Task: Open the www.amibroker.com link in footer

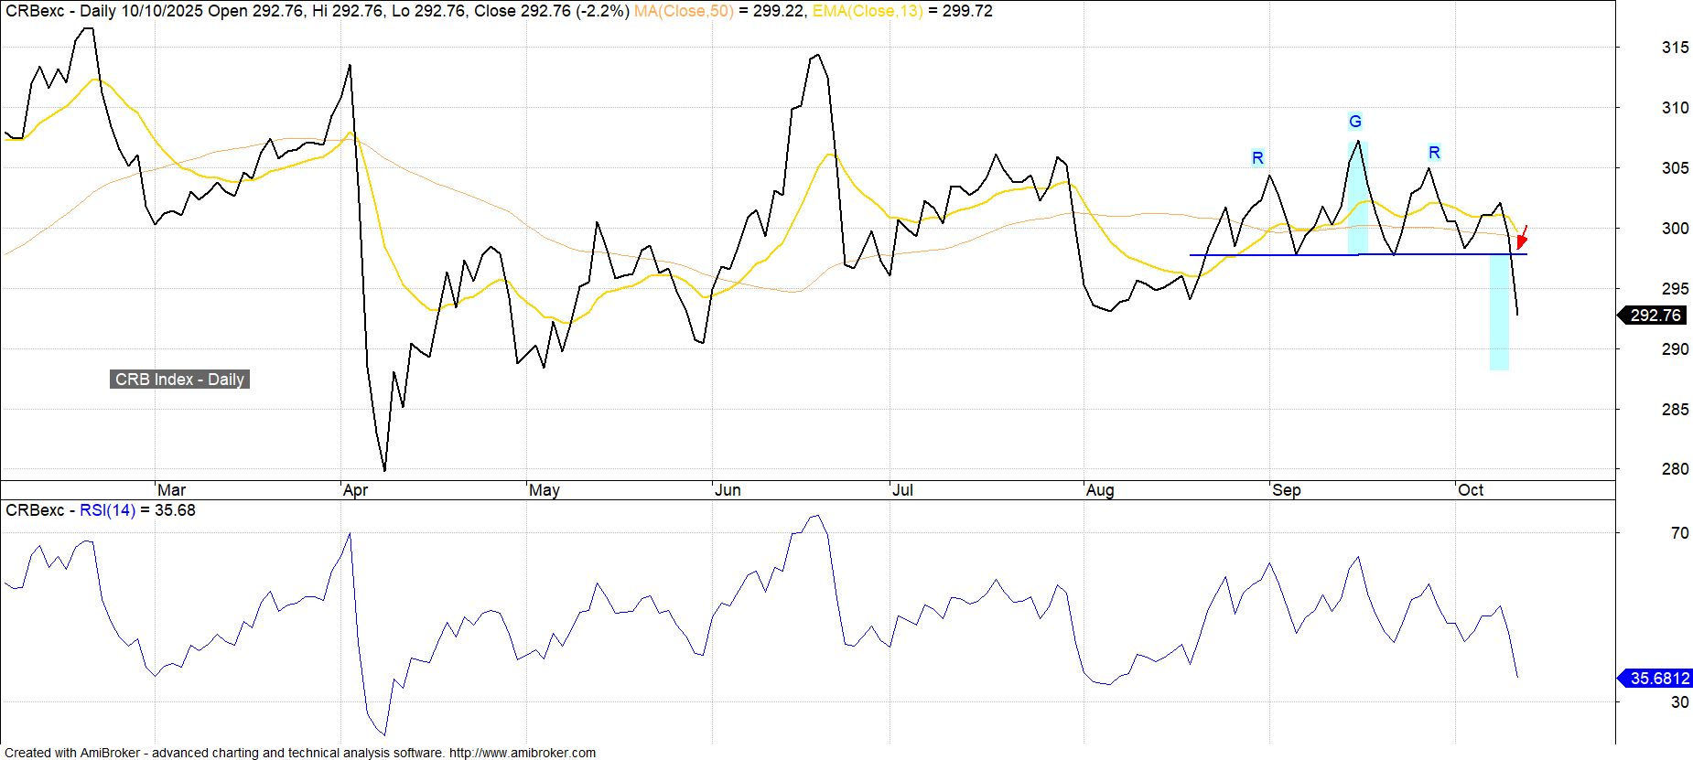Action: (x=523, y=753)
